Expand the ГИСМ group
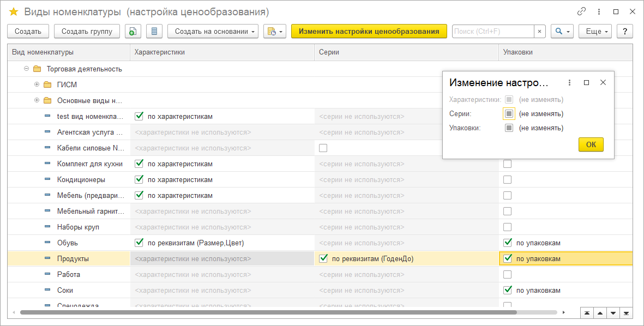The image size is (644, 326). (37, 85)
